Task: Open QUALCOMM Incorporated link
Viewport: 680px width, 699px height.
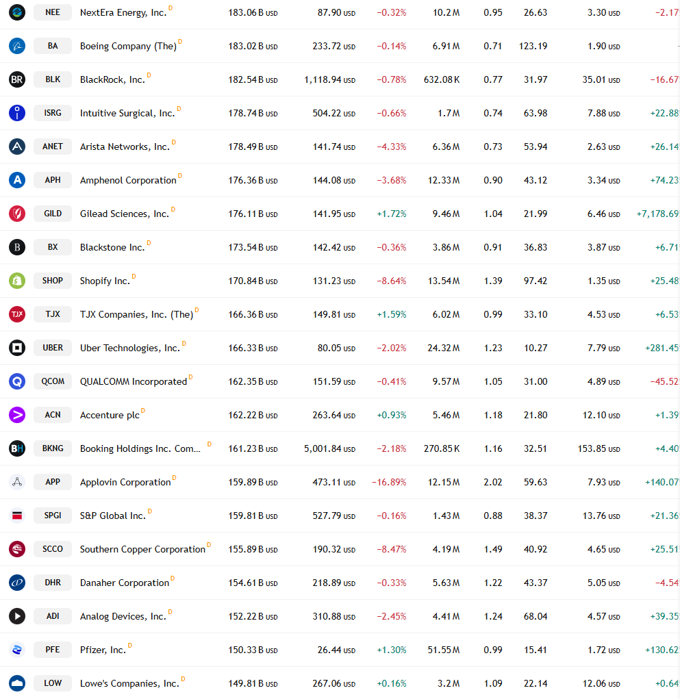Action: (134, 381)
